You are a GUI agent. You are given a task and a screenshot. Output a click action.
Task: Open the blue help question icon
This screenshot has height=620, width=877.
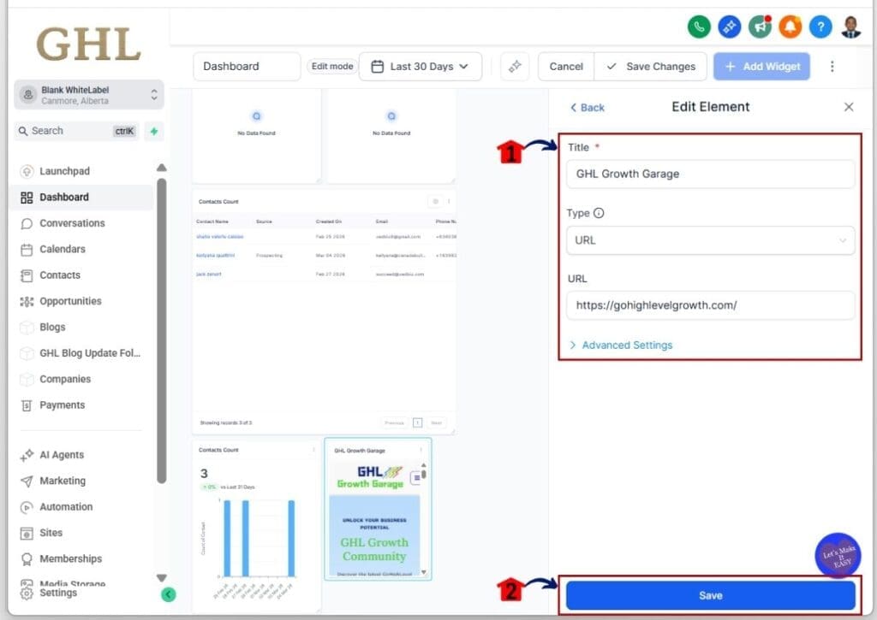click(x=820, y=27)
